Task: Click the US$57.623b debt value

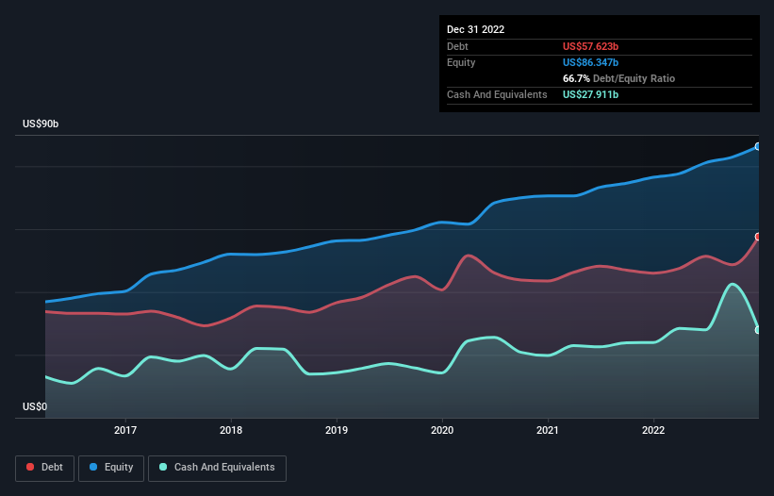Action: (590, 46)
